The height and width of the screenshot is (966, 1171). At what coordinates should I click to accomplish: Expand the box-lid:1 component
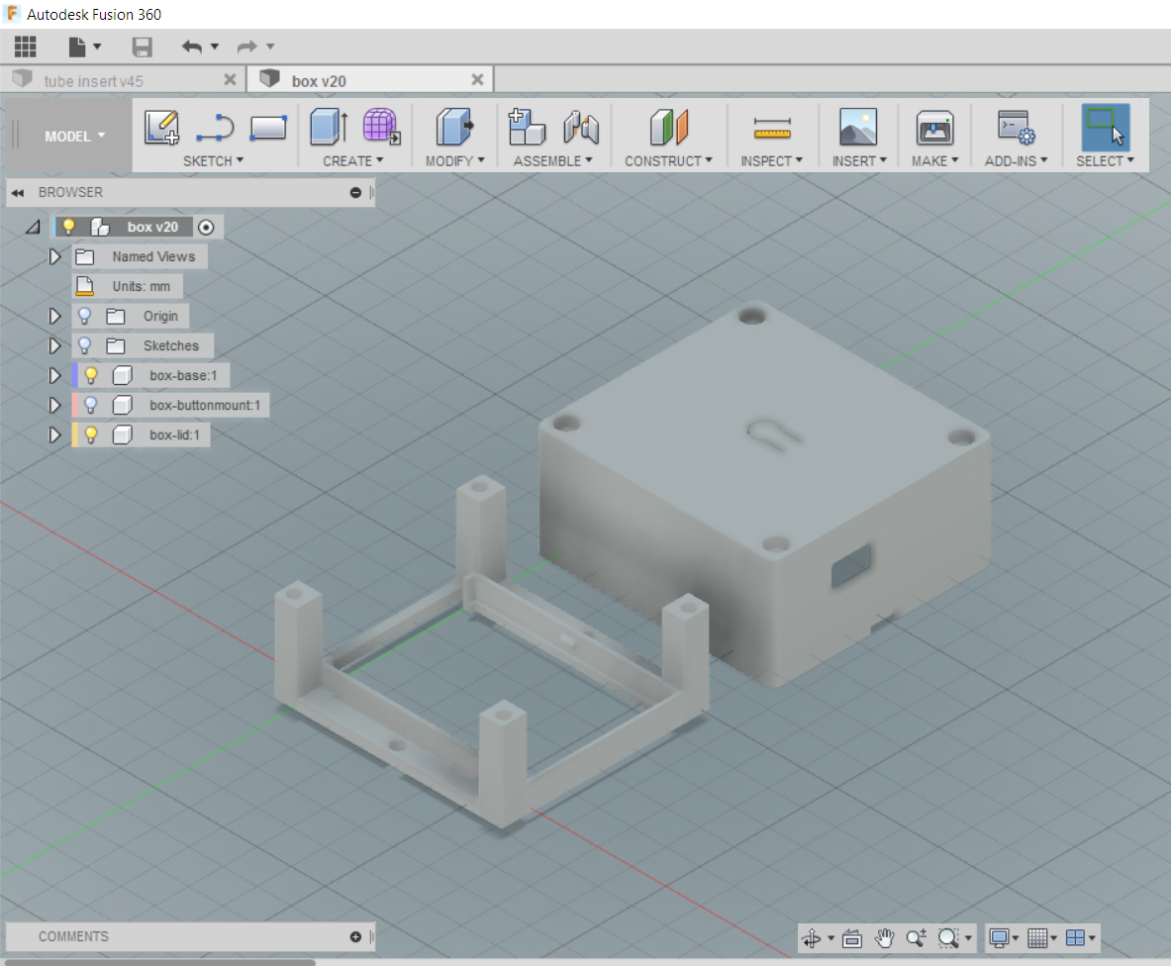[54, 435]
